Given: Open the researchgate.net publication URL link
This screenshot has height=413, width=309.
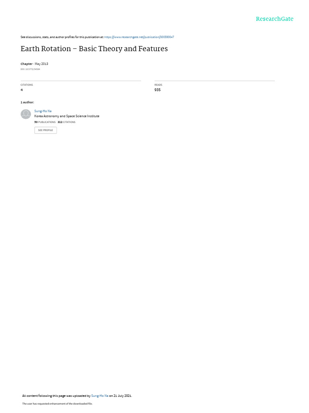Looking at the screenshot, I should click(139, 37).
